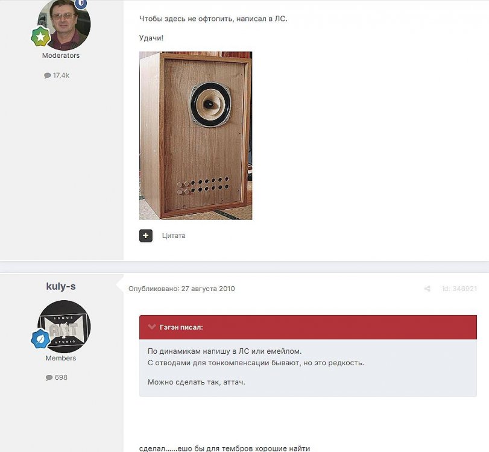Viewport: 489px width, 452px height.
Task: Click the quoted text about тонкомпенсации
Action: coord(256,363)
